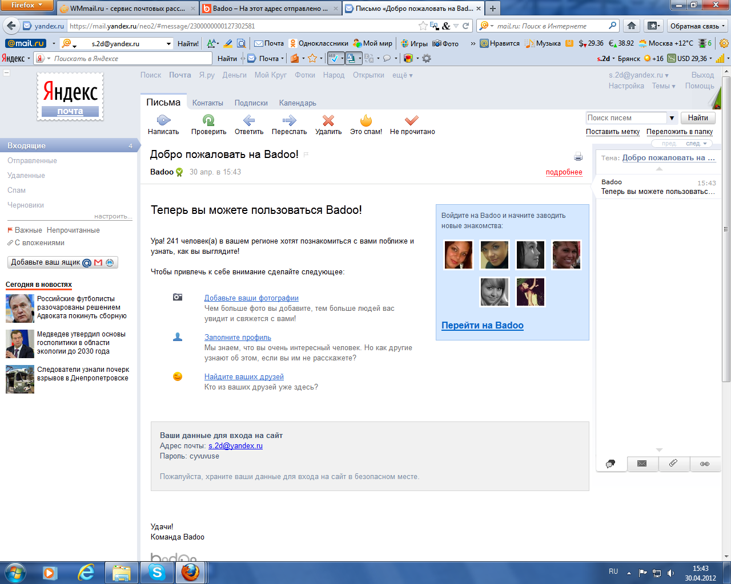731x584 pixels.
Task: Mark as unread with the Не прочитано icon
Action: (x=412, y=120)
